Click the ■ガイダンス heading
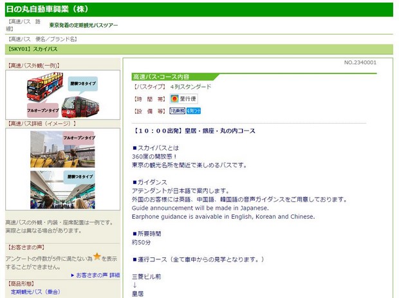The image size is (399, 298). (x=149, y=182)
